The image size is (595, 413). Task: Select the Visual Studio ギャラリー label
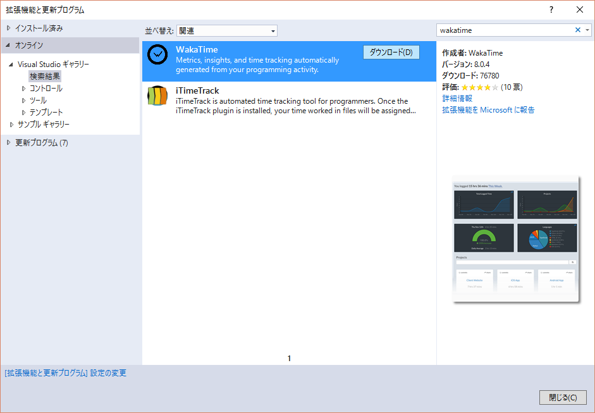[x=53, y=64]
